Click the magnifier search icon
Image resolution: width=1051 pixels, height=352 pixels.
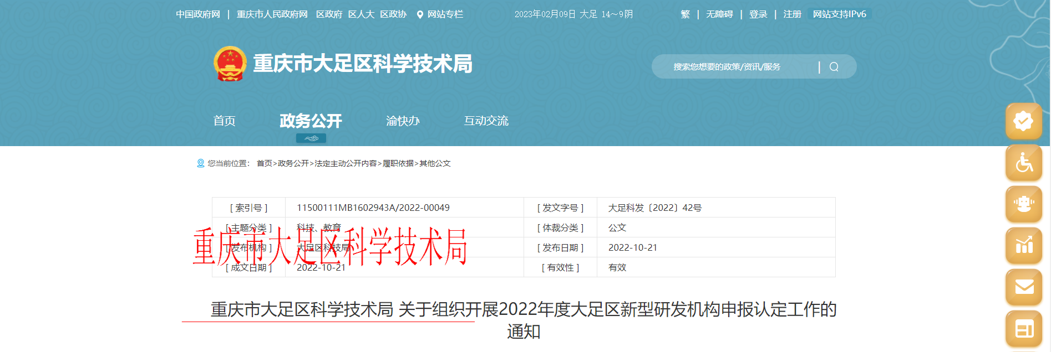(x=834, y=67)
